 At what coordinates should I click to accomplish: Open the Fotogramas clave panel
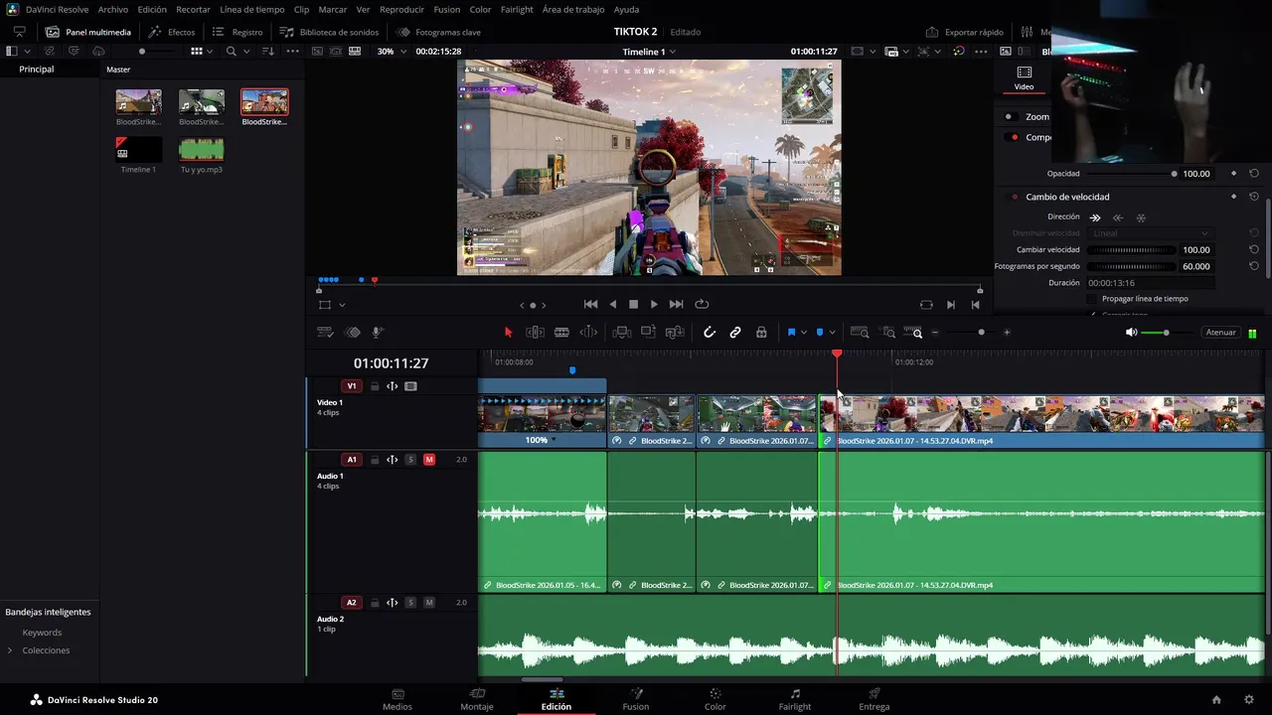438,32
